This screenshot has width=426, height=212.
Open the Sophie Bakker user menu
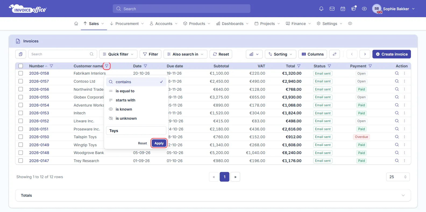click(x=393, y=9)
